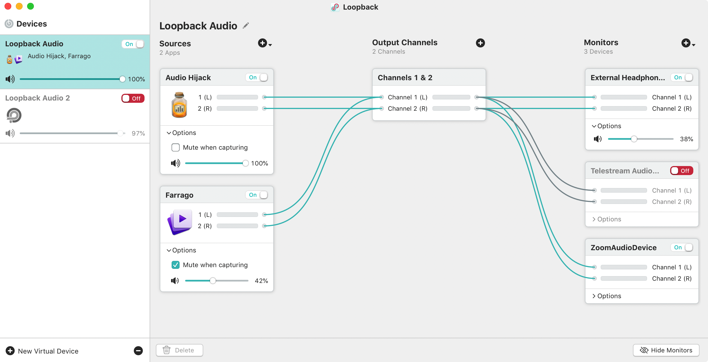Toggle the Farrago source switch

click(257, 195)
